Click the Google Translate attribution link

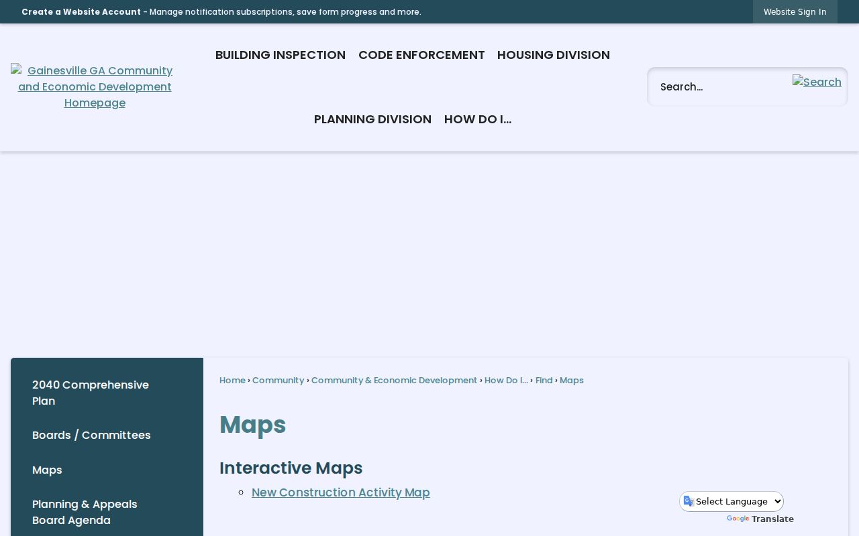point(760,519)
